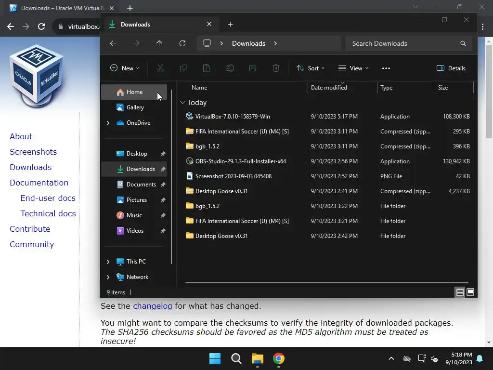Open Windows Start menu
The width and height of the screenshot is (493, 370).
coord(215,358)
